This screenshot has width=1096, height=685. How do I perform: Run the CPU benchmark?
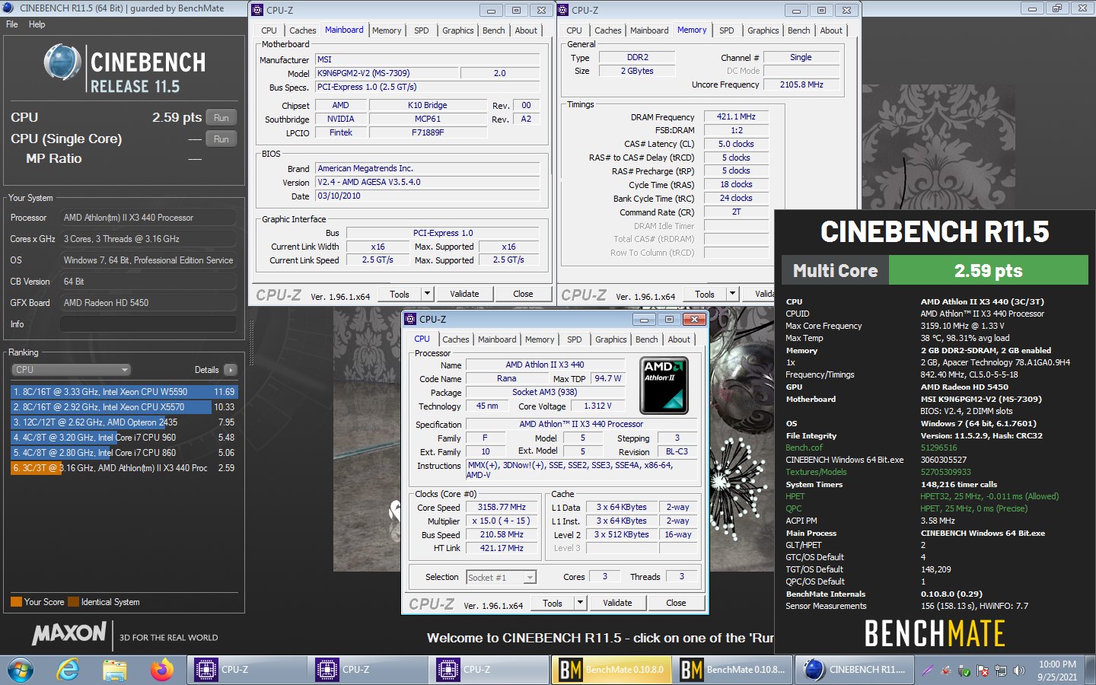coord(221,118)
